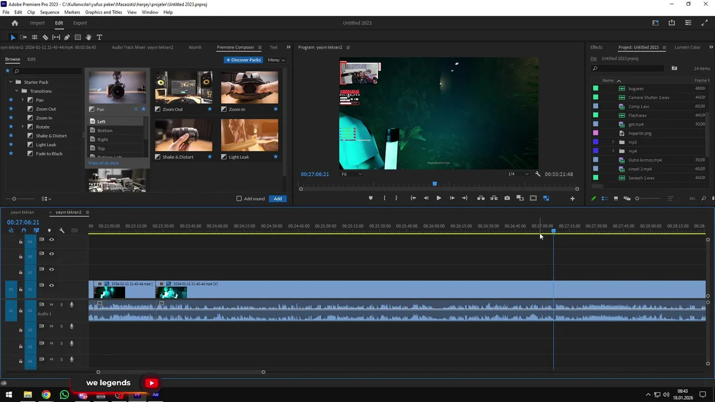The height and width of the screenshot is (402, 715).
Task: Step forward one frame
Action: (x=452, y=198)
